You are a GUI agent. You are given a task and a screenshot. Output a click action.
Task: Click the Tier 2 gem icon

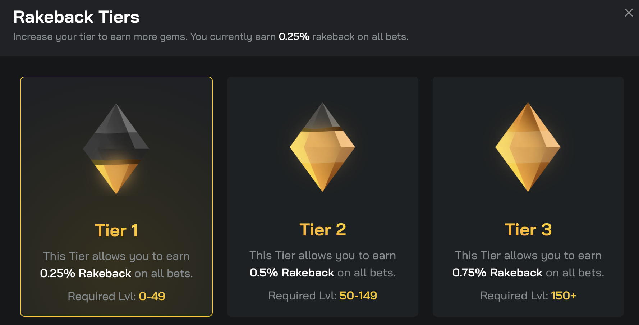coord(322,147)
